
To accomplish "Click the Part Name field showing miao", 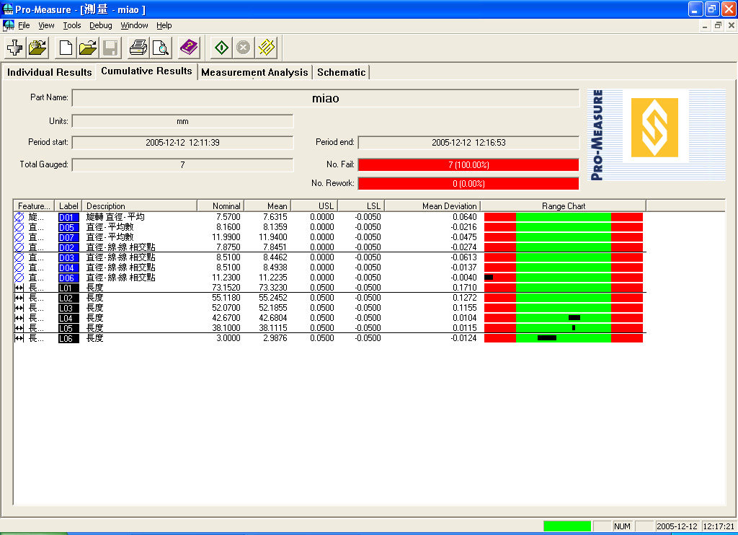I will [325, 98].
